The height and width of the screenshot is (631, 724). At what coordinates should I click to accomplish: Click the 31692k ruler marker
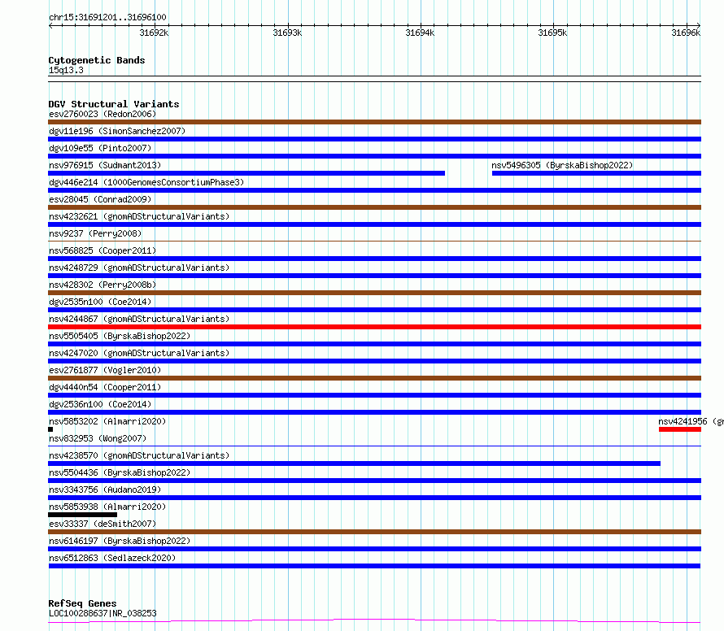point(154,33)
